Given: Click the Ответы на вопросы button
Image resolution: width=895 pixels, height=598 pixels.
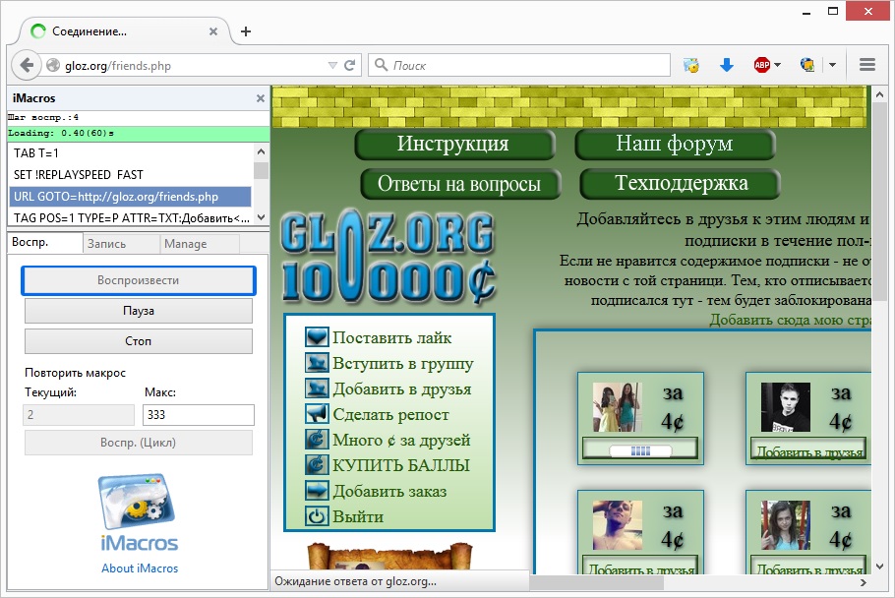Looking at the screenshot, I should [x=460, y=184].
